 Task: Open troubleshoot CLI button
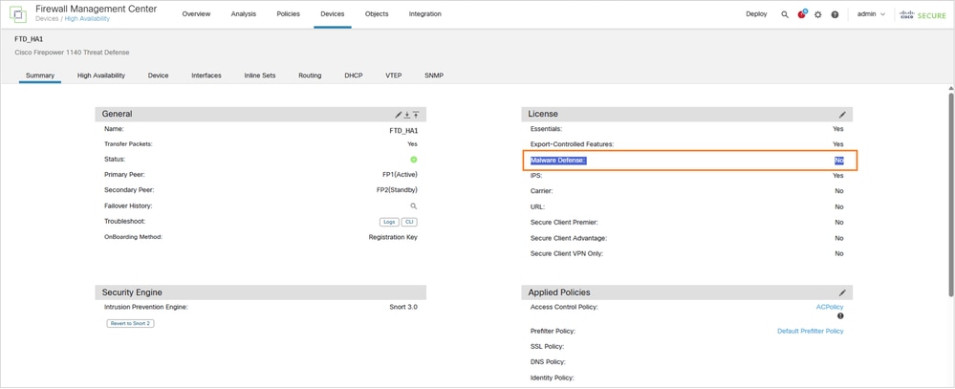[x=410, y=222]
